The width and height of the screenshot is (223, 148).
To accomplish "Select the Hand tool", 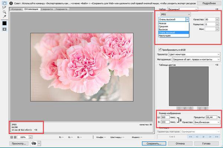I will [5, 3].
